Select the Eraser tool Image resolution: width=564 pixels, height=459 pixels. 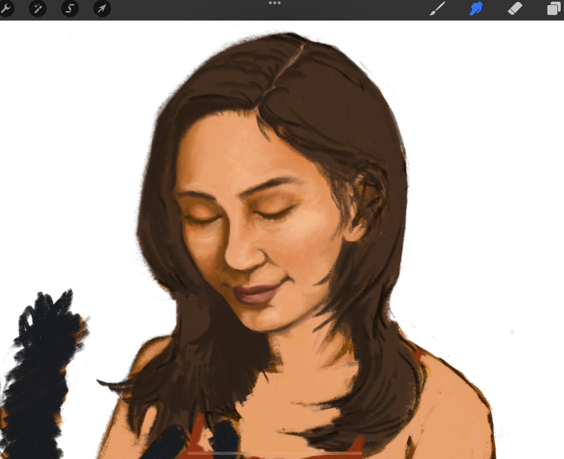pos(515,8)
